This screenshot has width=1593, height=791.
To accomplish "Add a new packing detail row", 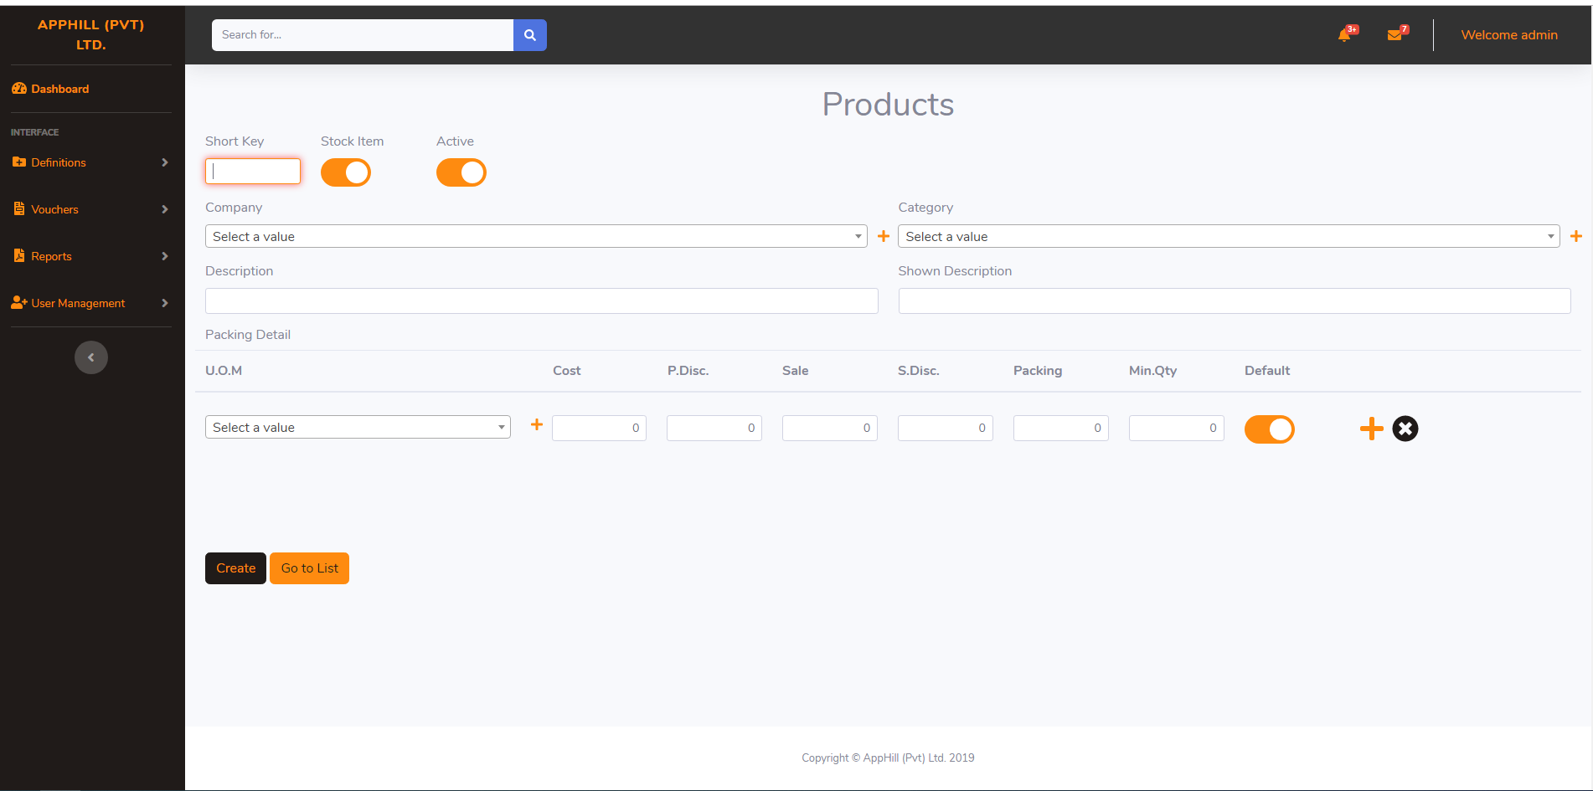I will (x=1371, y=429).
